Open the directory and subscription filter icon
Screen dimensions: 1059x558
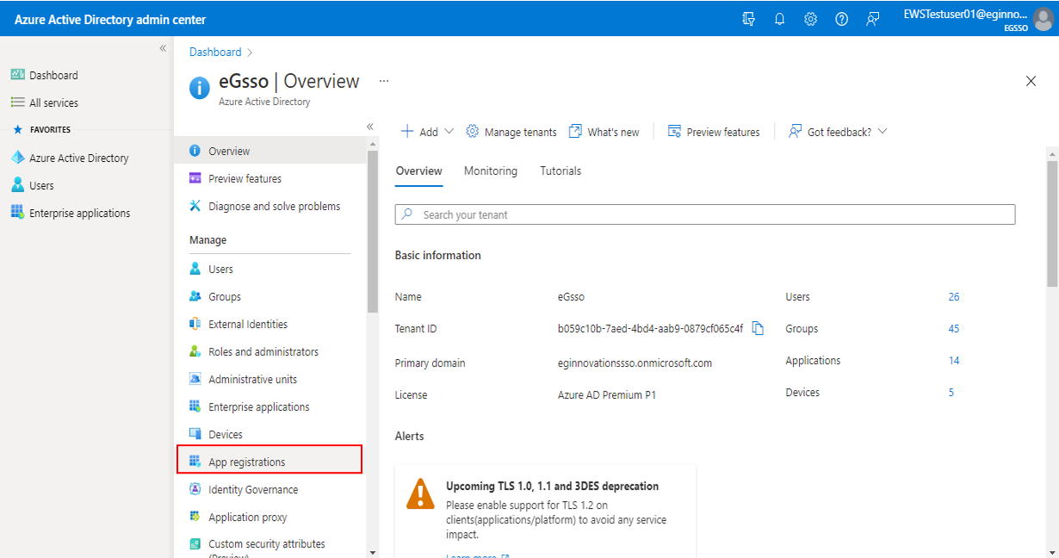coord(748,19)
